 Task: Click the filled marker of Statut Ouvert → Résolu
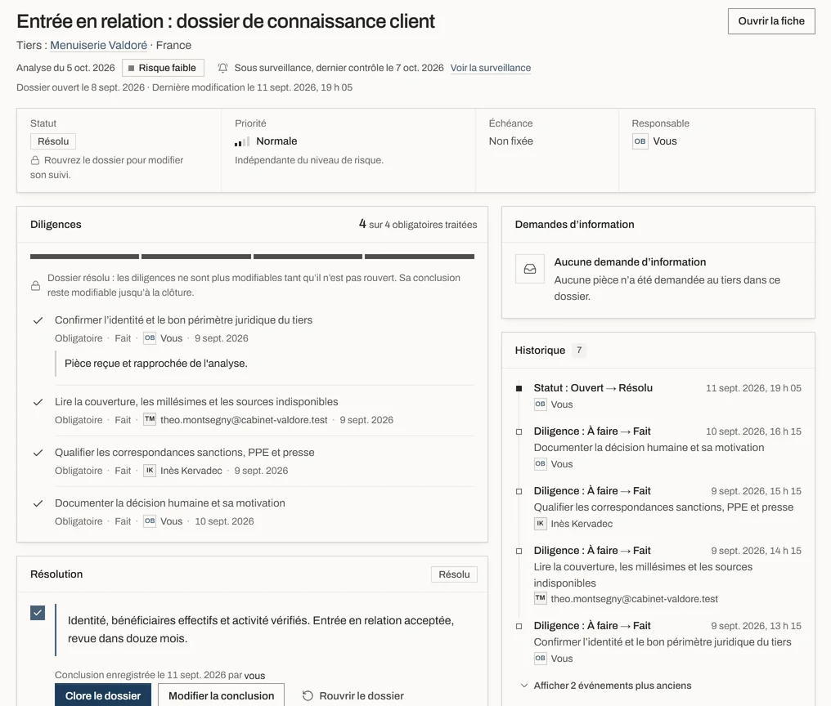coord(519,388)
